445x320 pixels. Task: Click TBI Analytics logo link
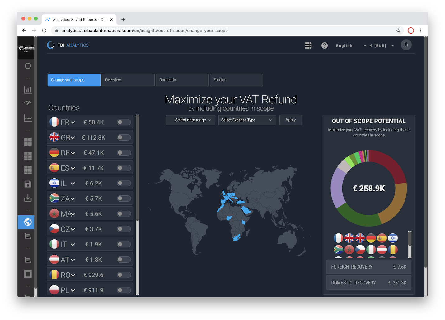(68, 45)
